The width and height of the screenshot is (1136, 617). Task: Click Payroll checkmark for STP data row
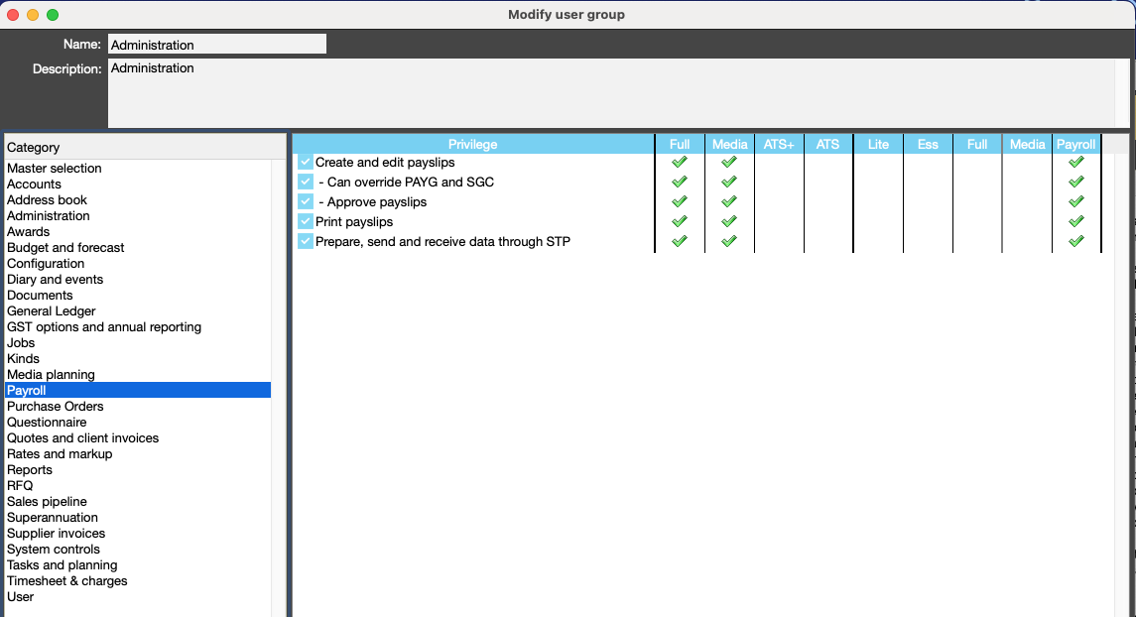1075,241
